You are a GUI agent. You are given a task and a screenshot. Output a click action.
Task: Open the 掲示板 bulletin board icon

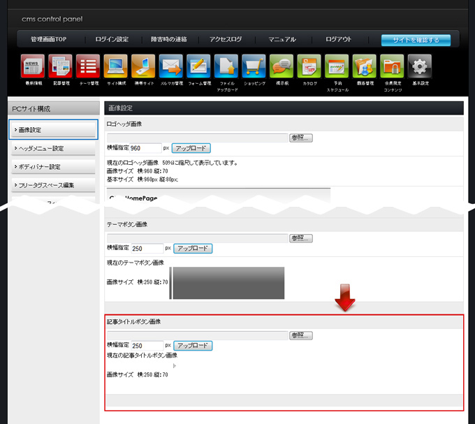point(282,66)
